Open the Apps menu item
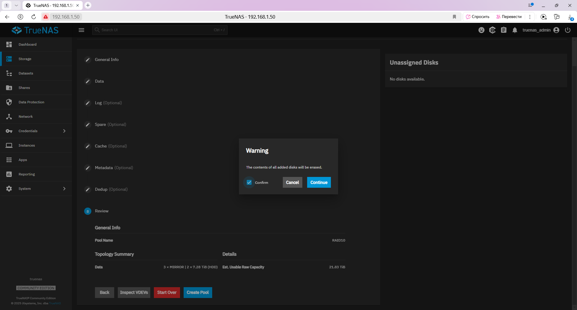The image size is (577, 310). pyautogui.click(x=36, y=160)
